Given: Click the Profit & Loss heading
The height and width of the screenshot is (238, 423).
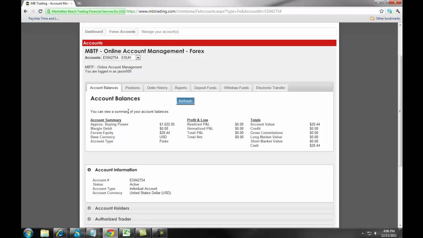Looking at the screenshot, I should 198,120.
